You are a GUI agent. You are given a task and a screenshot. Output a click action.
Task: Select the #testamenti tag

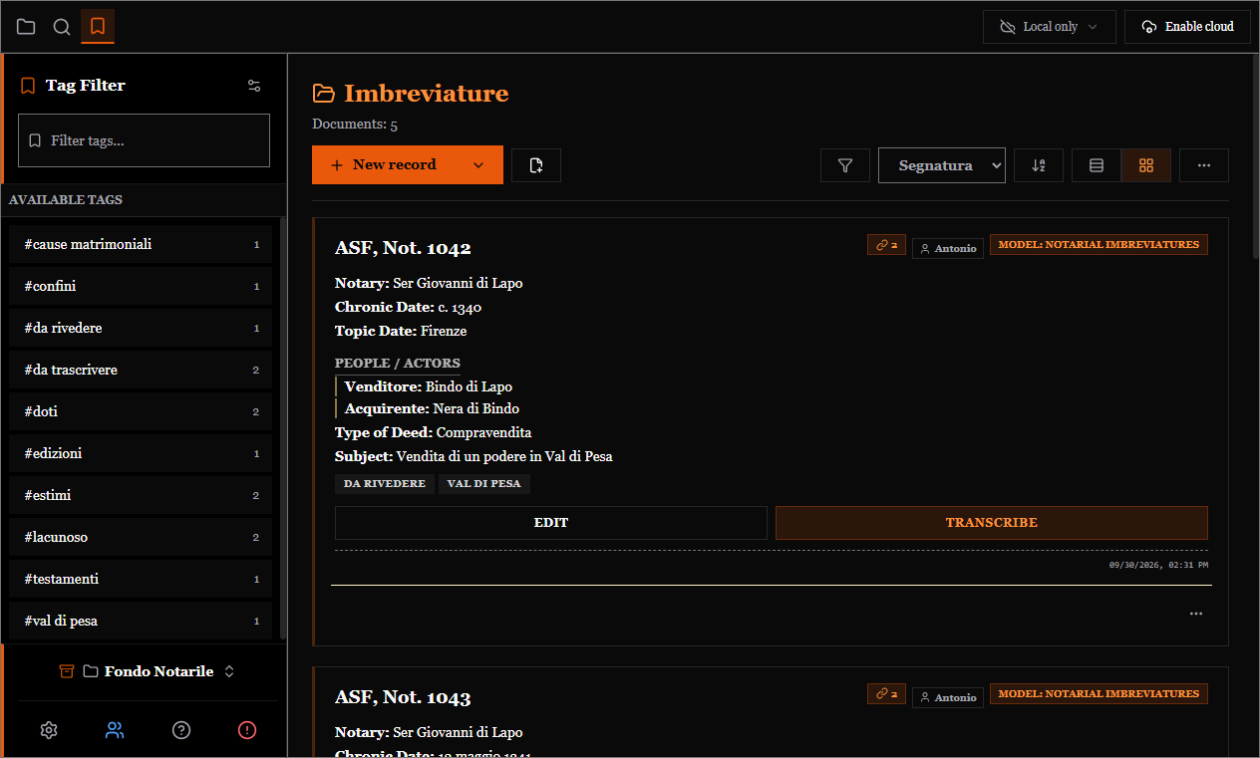click(141, 579)
